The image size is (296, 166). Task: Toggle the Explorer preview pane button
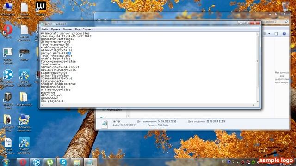(x=277, y=34)
